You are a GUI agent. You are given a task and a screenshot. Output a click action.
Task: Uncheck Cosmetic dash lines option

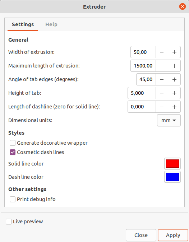coord(13,152)
